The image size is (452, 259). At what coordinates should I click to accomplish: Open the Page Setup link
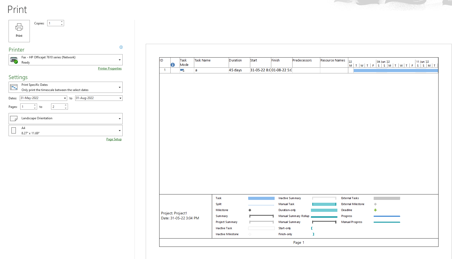click(x=114, y=139)
